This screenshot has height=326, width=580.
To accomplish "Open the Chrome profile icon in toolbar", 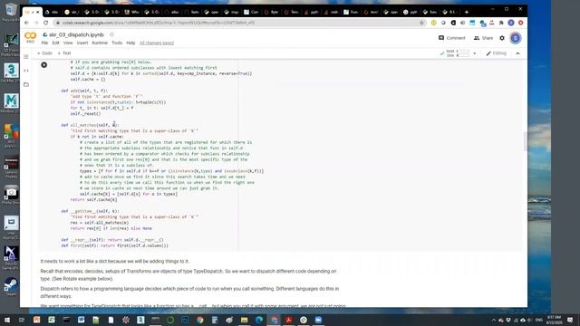I will 511,23.
